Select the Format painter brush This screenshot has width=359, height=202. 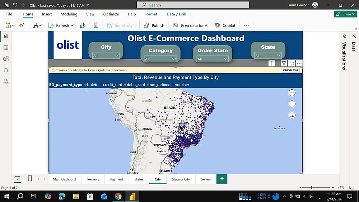tap(22, 25)
